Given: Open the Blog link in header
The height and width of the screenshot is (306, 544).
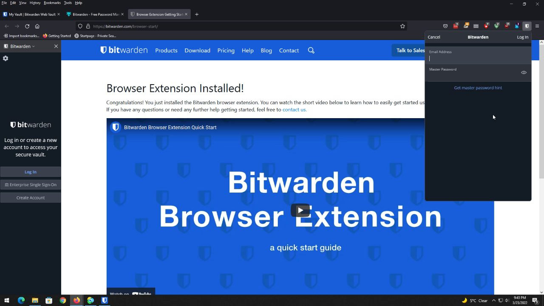Looking at the screenshot, I should click(266, 50).
